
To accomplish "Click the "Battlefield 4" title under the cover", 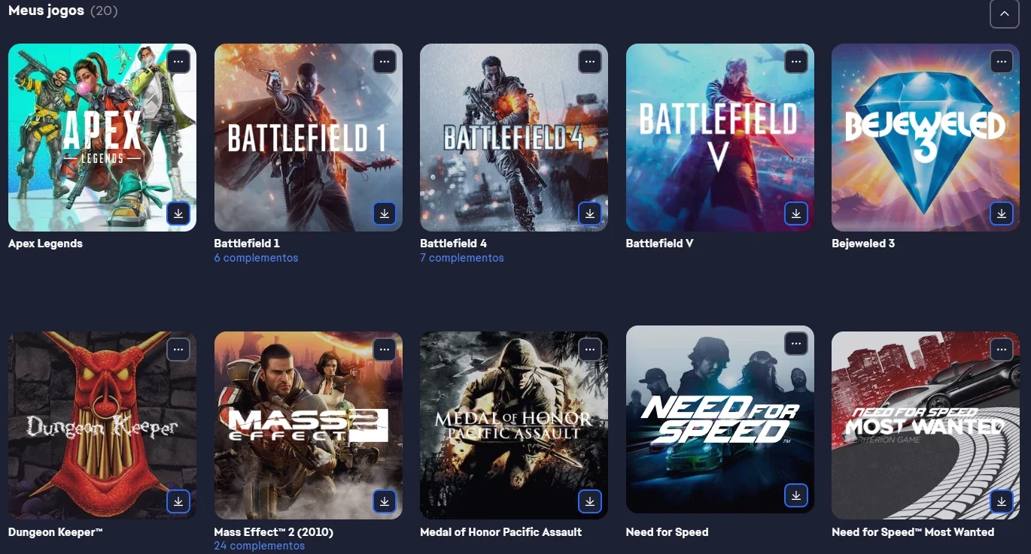I will coord(453,244).
